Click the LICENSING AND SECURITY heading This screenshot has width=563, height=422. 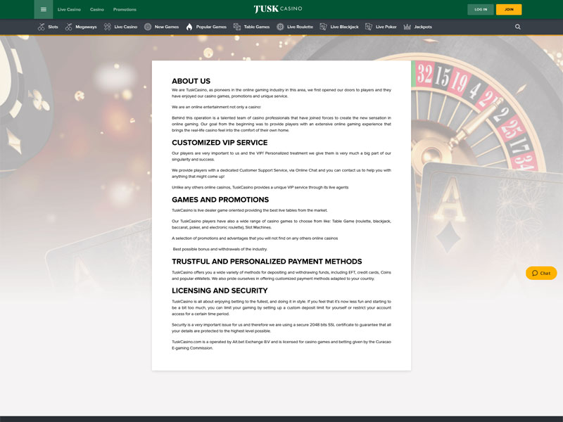pos(220,290)
